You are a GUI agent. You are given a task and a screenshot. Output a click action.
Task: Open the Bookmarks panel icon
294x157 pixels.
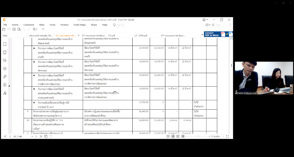pyautogui.click(x=5, y=44)
